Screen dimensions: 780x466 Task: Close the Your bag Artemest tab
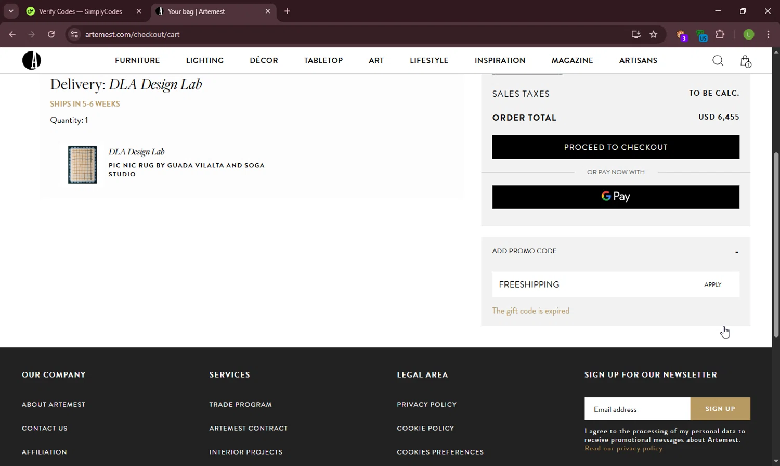tap(268, 11)
